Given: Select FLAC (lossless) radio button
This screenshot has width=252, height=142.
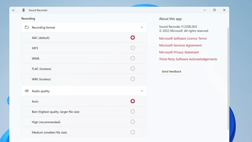Looking at the screenshot, I should (133, 69).
